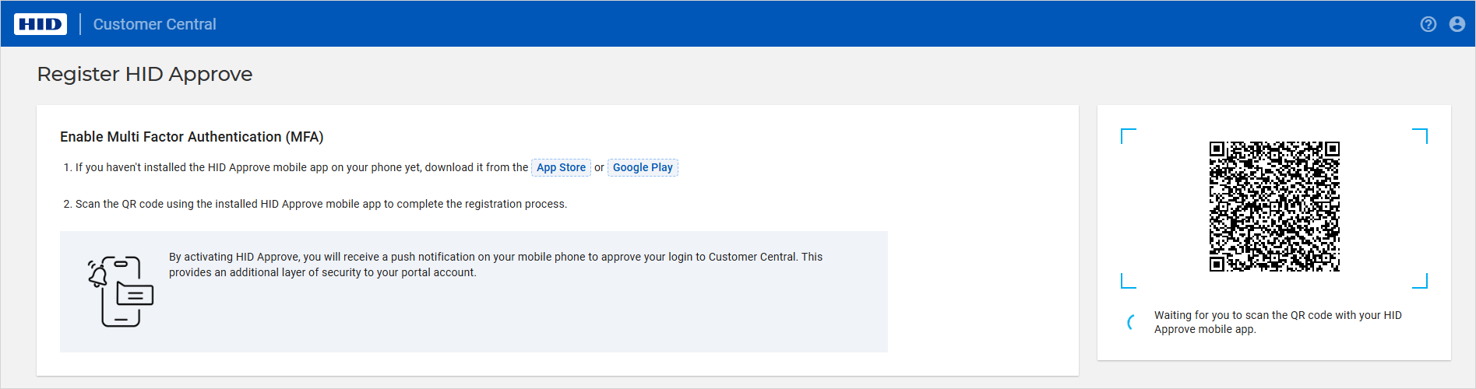Open the Google Play download link
Viewport: 1476px width, 389px height.
(x=643, y=167)
